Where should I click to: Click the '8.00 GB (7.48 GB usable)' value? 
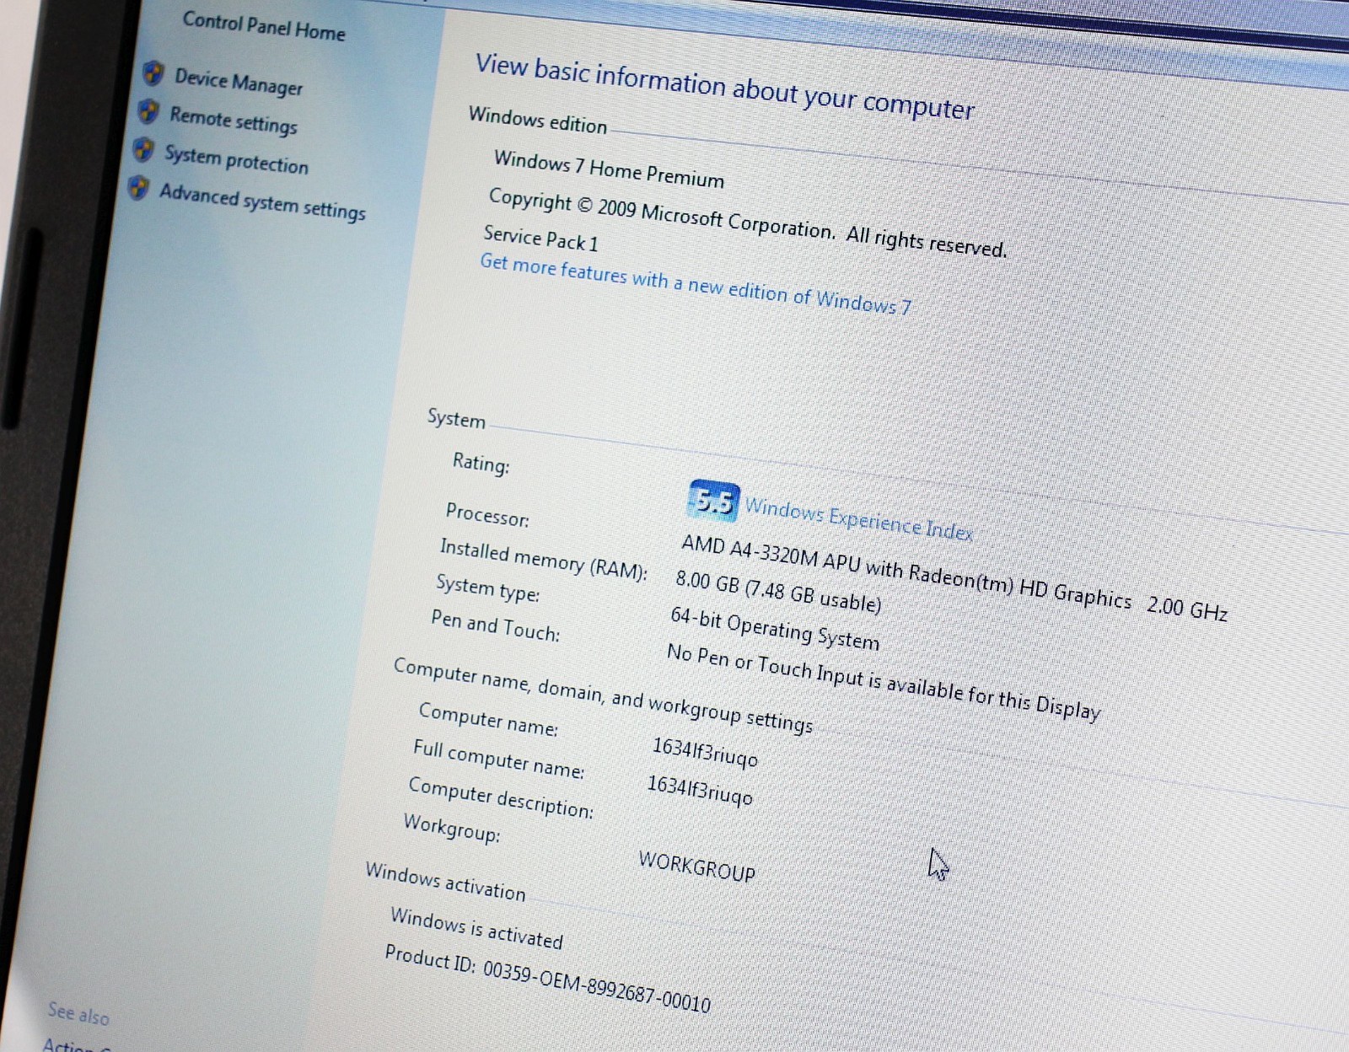point(778,591)
